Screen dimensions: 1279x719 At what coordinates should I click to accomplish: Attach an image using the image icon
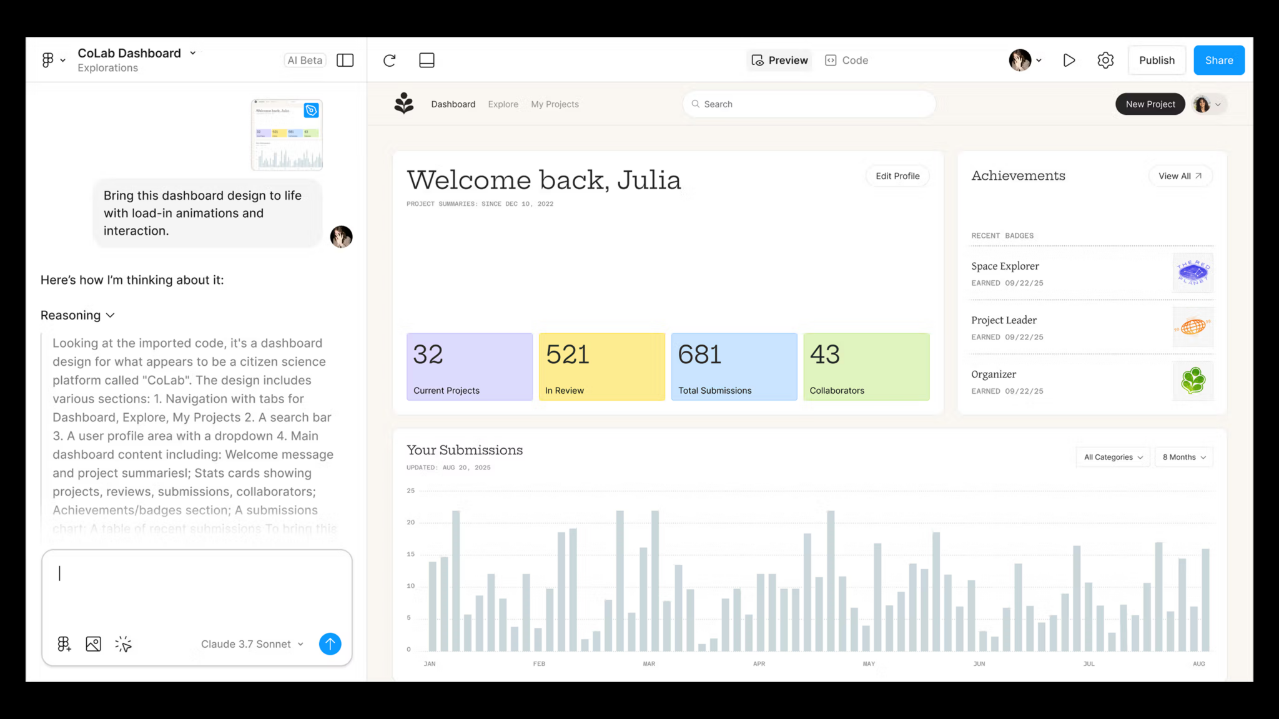[93, 643]
